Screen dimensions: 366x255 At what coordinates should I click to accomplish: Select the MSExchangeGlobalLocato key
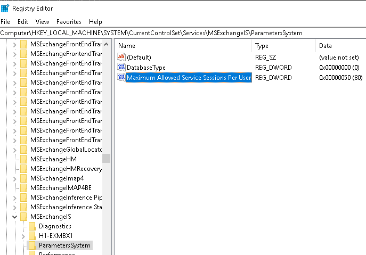66,150
